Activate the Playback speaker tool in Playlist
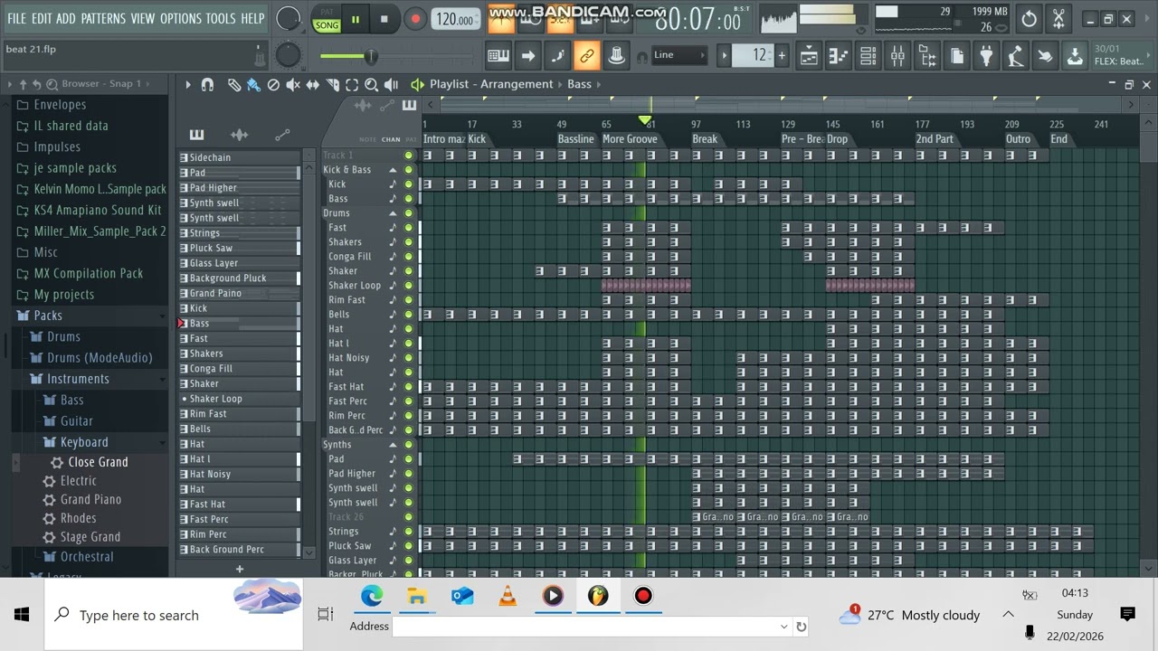The height and width of the screenshot is (651, 1158). (x=391, y=84)
